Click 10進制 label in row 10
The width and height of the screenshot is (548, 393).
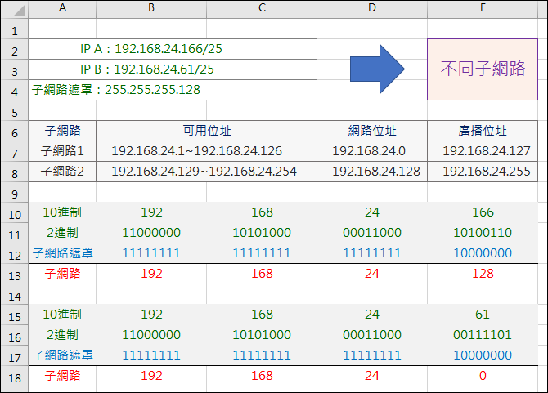[x=62, y=212]
